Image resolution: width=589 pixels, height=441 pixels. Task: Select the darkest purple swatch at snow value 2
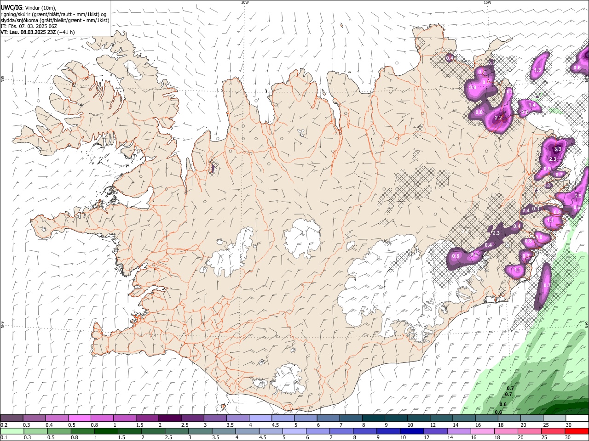169,418
